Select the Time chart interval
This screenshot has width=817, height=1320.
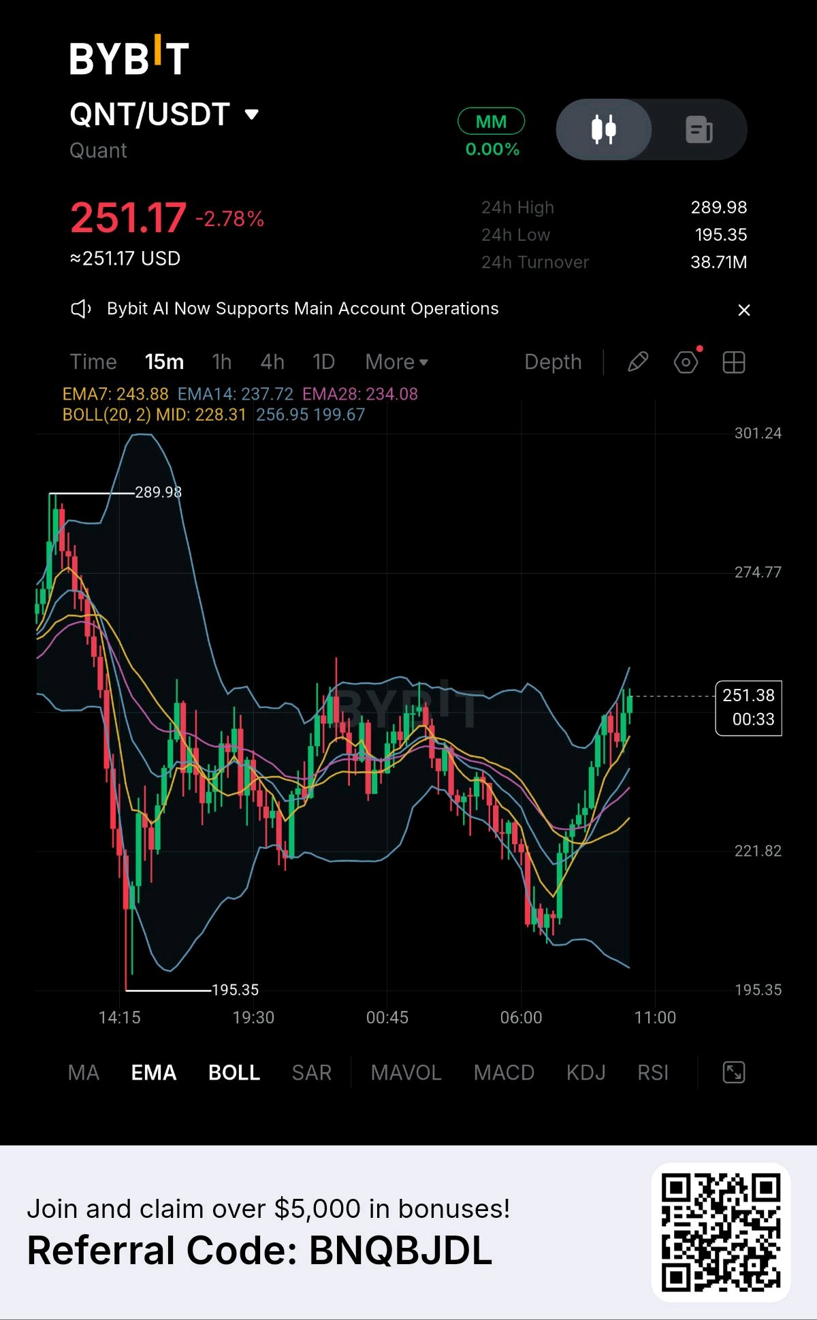[x=93, y=361]
